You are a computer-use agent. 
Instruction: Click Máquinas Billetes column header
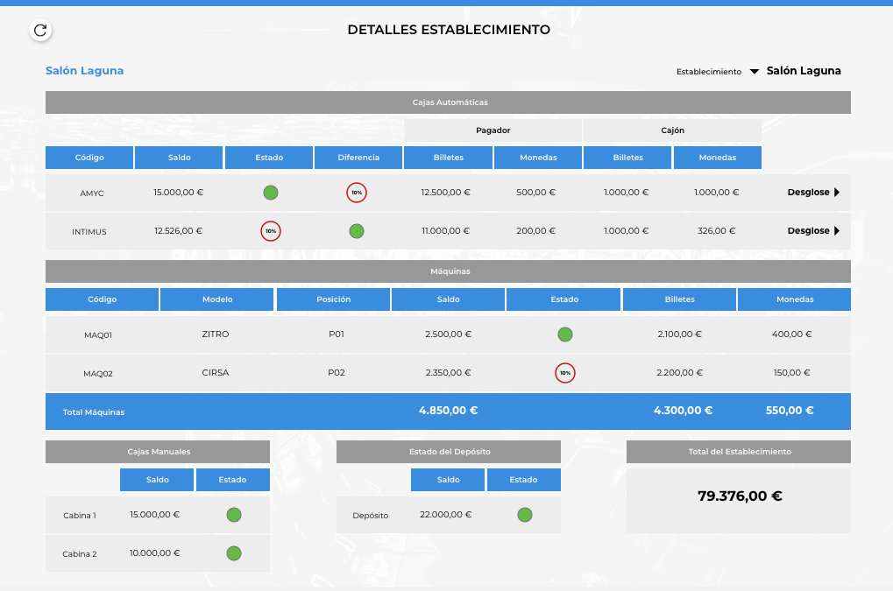[679, 299]
